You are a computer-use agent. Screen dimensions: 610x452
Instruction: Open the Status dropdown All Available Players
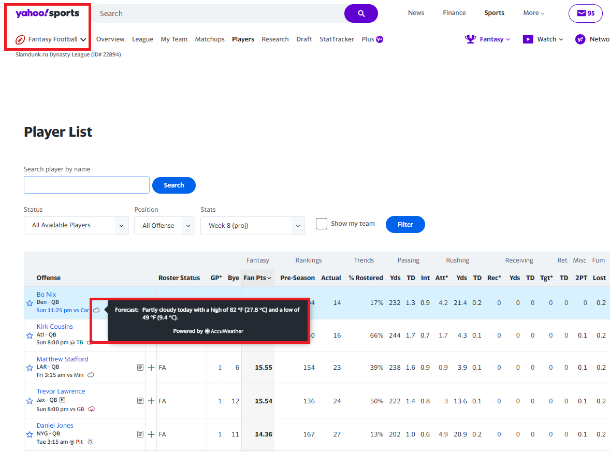(76, 226)
